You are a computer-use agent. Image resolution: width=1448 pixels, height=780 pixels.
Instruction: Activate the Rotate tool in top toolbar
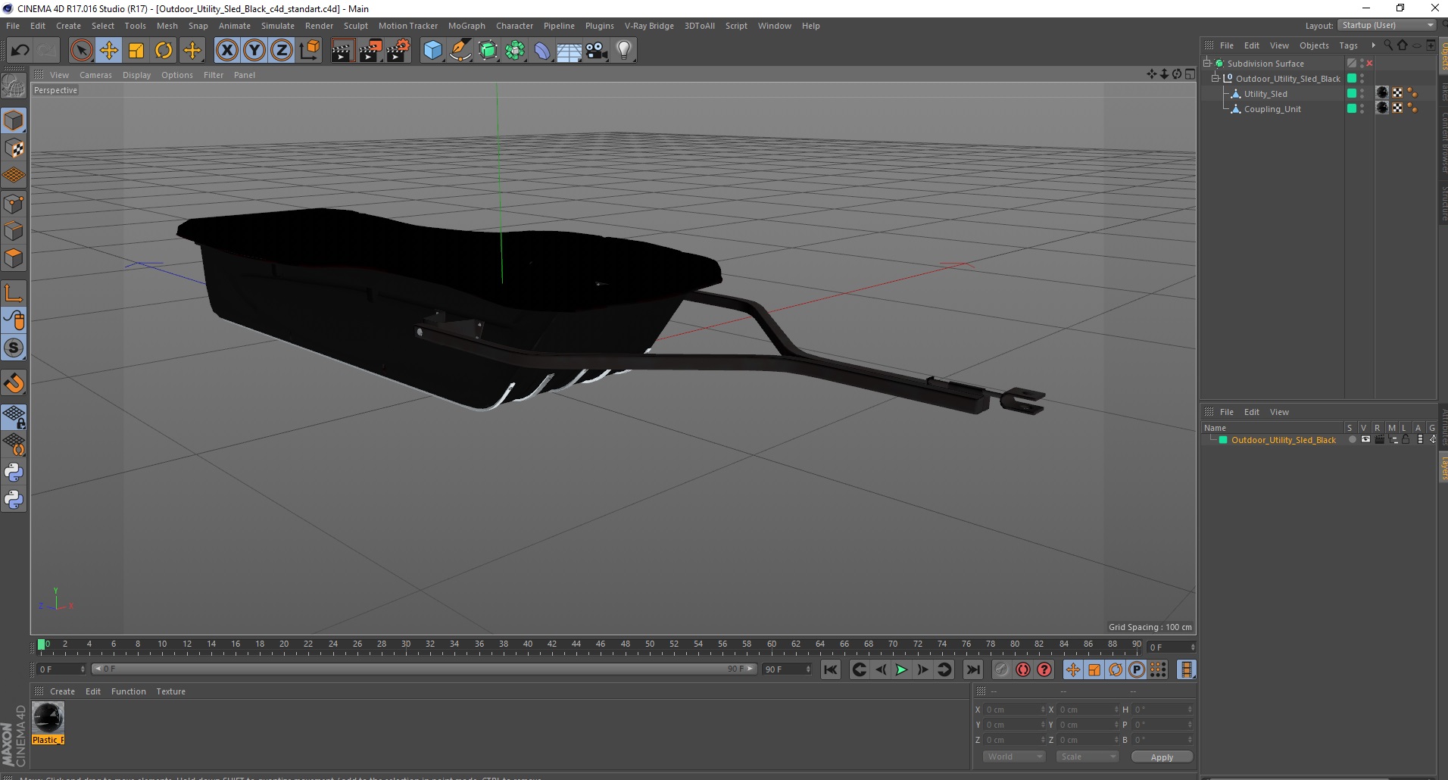point(164,51)
